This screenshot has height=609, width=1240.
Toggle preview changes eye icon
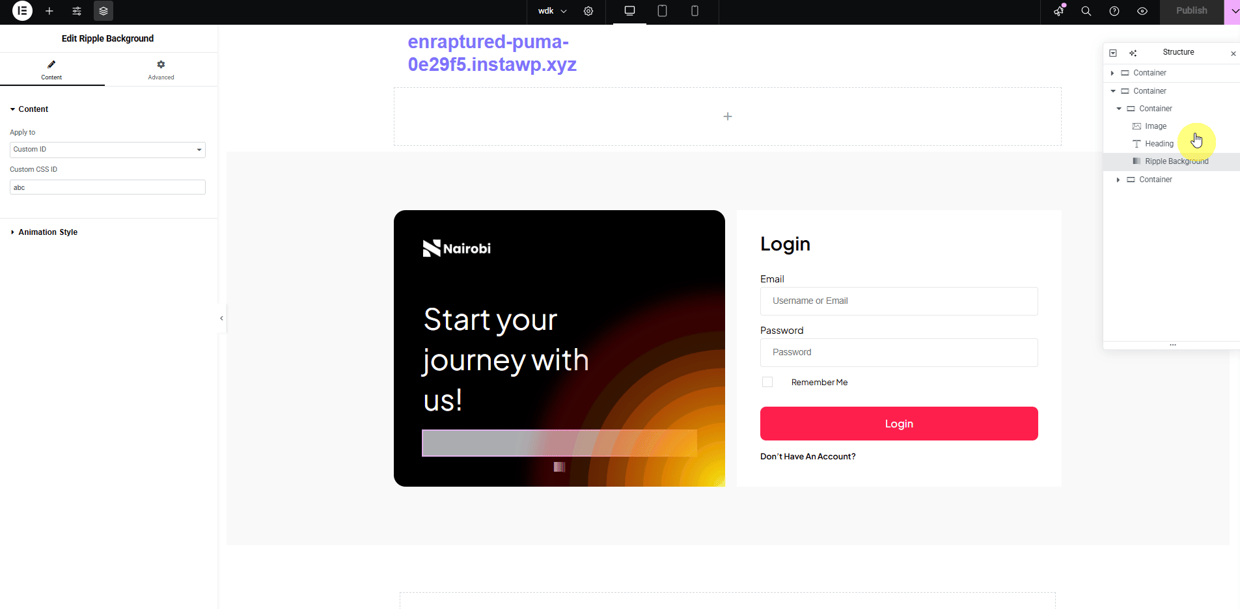(x=1142, y=11)
